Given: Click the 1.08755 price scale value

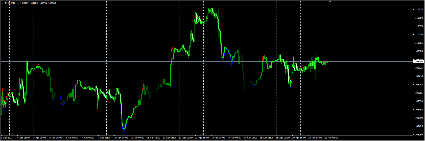Looking at the screenshot, I should pyautogui.click(x=419, y=110).
